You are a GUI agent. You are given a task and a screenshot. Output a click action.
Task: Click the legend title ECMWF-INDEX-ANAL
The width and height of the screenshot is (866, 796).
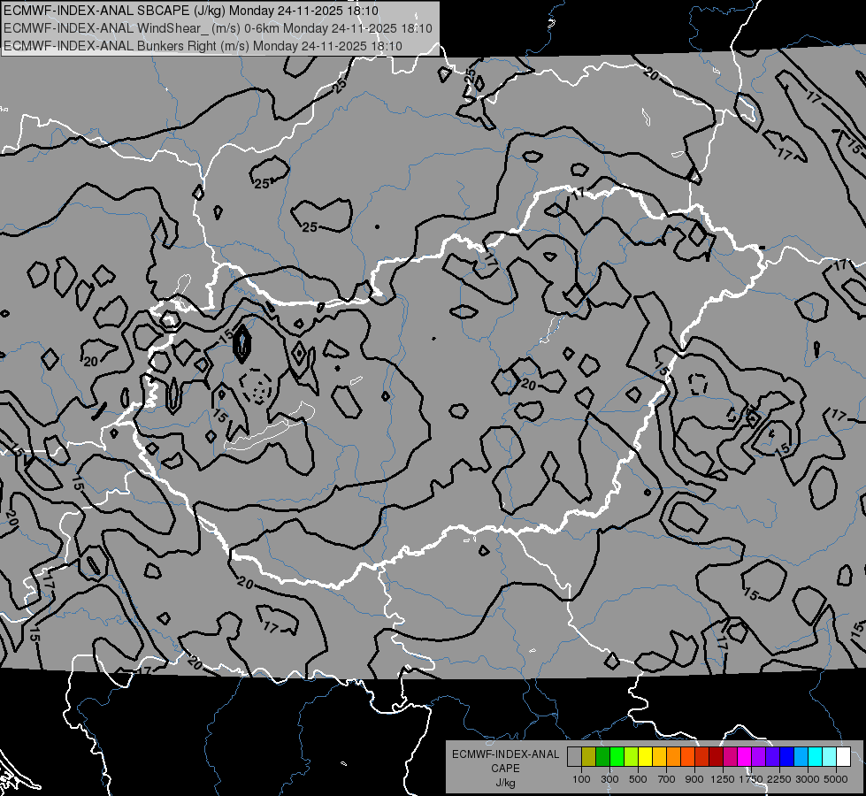pos(506,754)
